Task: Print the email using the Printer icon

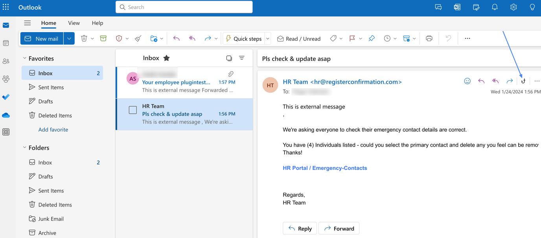Action: [x=429, y=38]
